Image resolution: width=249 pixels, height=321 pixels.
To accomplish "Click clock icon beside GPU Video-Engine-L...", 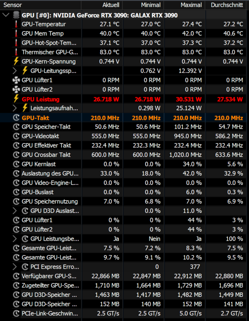I will coord(16,183).
